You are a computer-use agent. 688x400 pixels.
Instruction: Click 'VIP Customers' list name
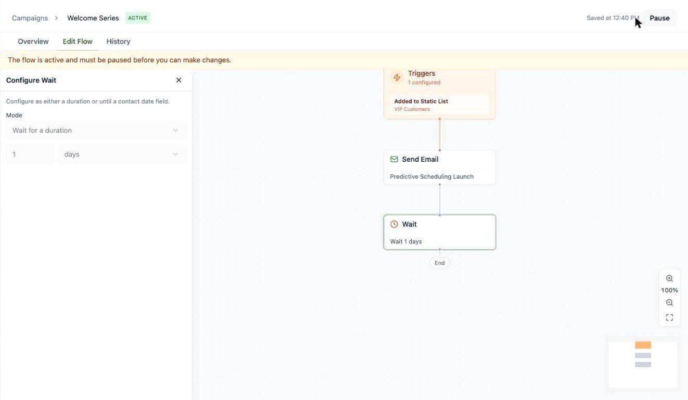[412, 109]
